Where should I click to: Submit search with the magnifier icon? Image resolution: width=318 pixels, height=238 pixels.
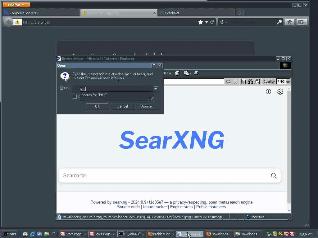pos(274,175)
